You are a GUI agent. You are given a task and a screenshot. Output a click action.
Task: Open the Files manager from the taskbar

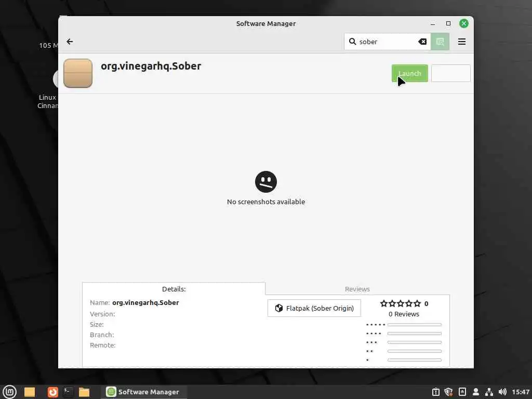[x=84, y=392]
